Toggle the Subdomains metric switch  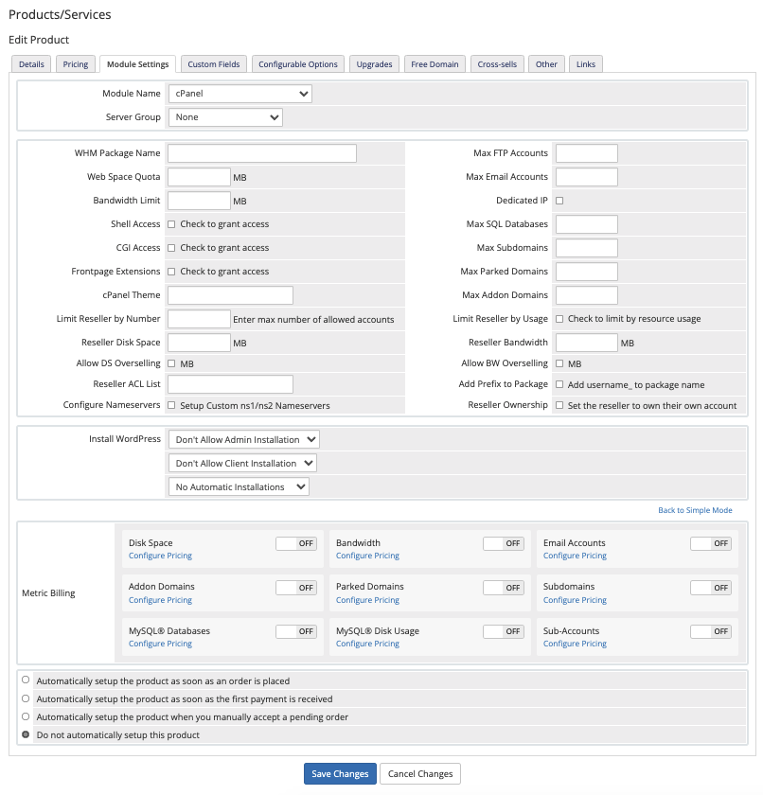point(711,588)
